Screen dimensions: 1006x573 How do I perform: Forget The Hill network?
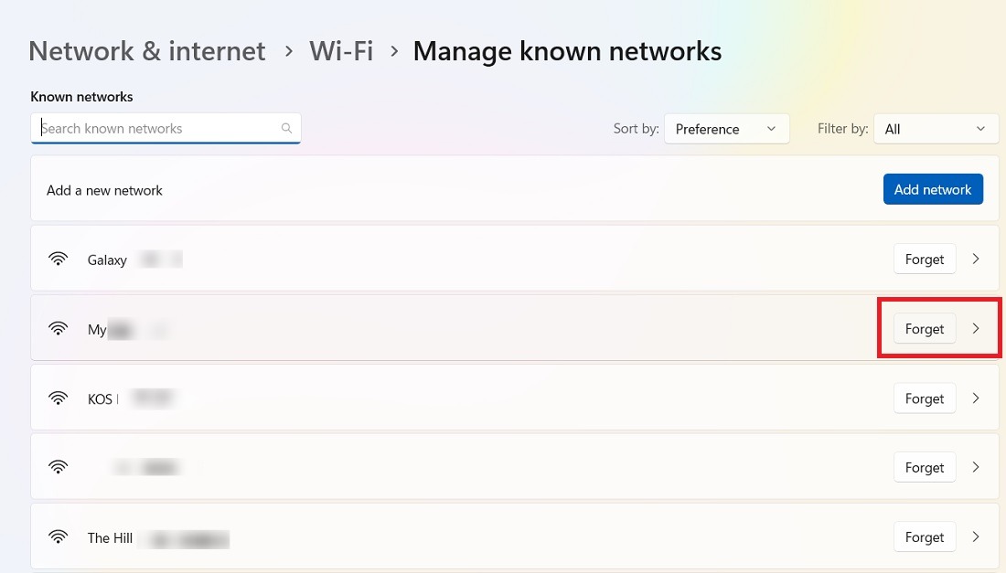tap(924, 536)
